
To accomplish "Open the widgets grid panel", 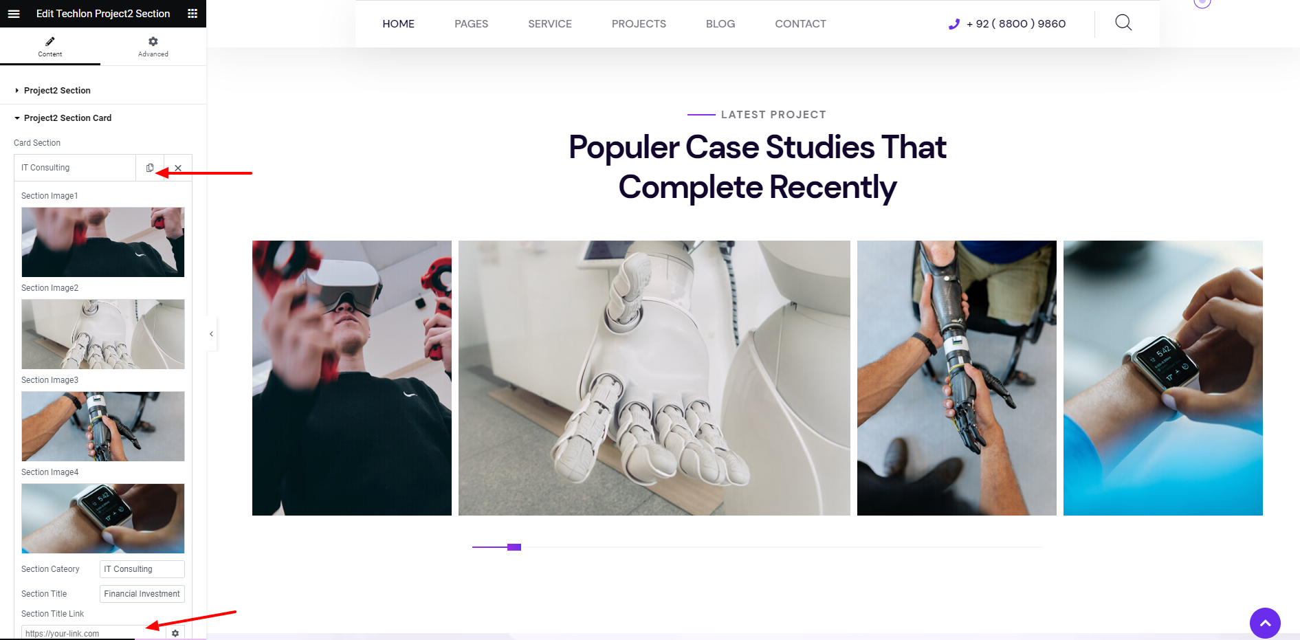I will coord(192,14).
